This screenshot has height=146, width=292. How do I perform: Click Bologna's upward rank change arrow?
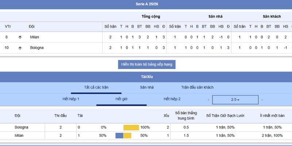pyautogui.click(x=20, y=48)
